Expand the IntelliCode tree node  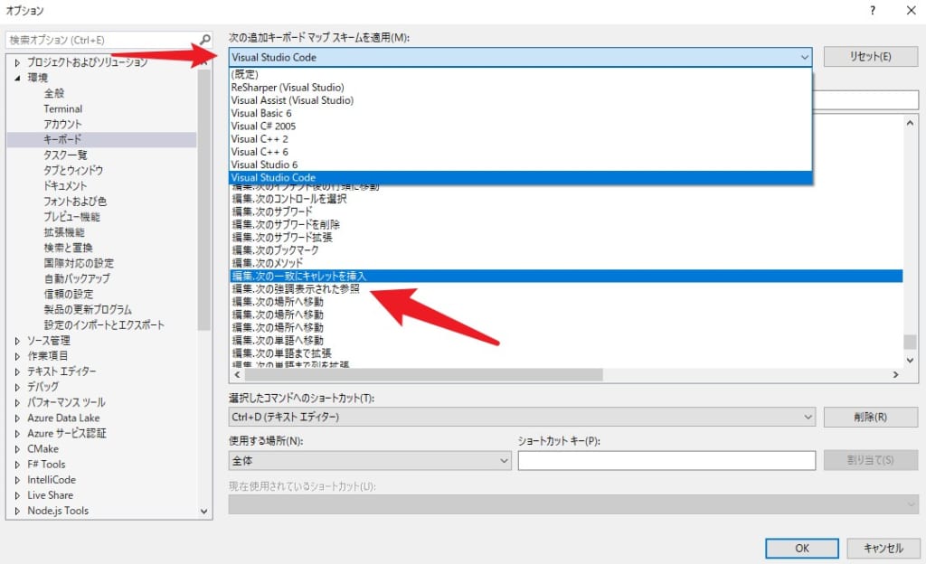[17, 480]
